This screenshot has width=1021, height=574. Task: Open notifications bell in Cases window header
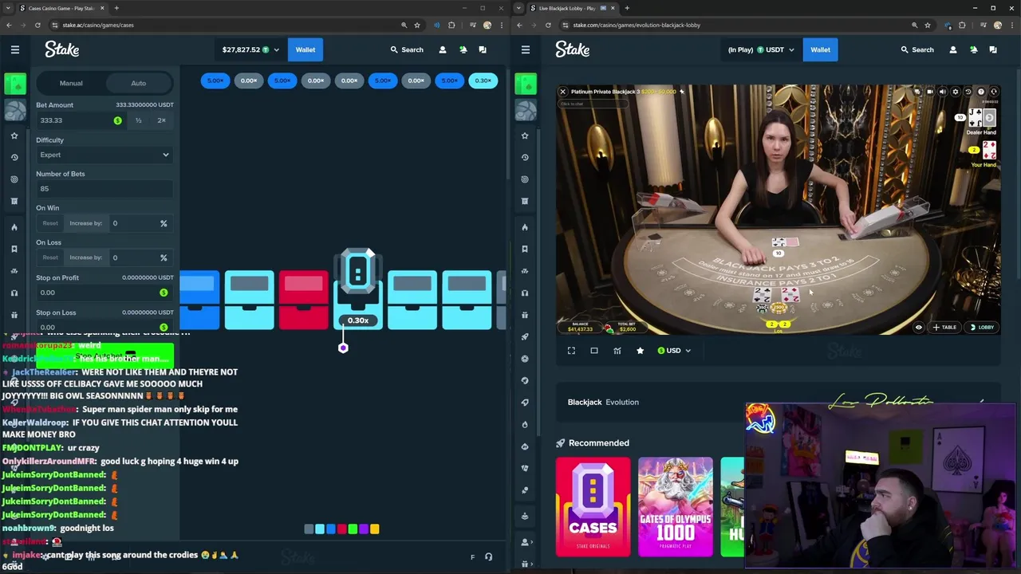pos(463,49)
